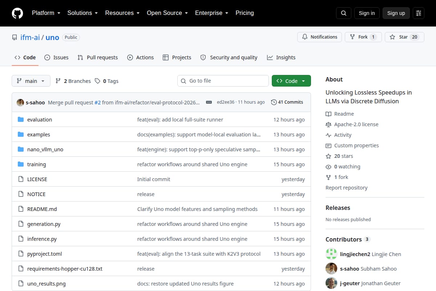Open the Releases heading link
436x291 pixels.
[x=338, y=208]
